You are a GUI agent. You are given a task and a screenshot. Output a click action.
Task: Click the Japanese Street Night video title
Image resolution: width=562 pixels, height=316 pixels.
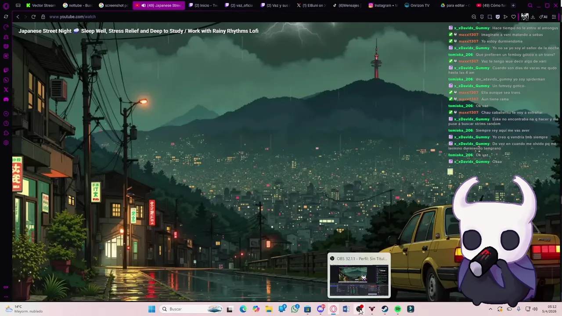click(138, 31)
